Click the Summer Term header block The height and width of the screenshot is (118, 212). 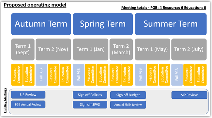pos(171,24)
